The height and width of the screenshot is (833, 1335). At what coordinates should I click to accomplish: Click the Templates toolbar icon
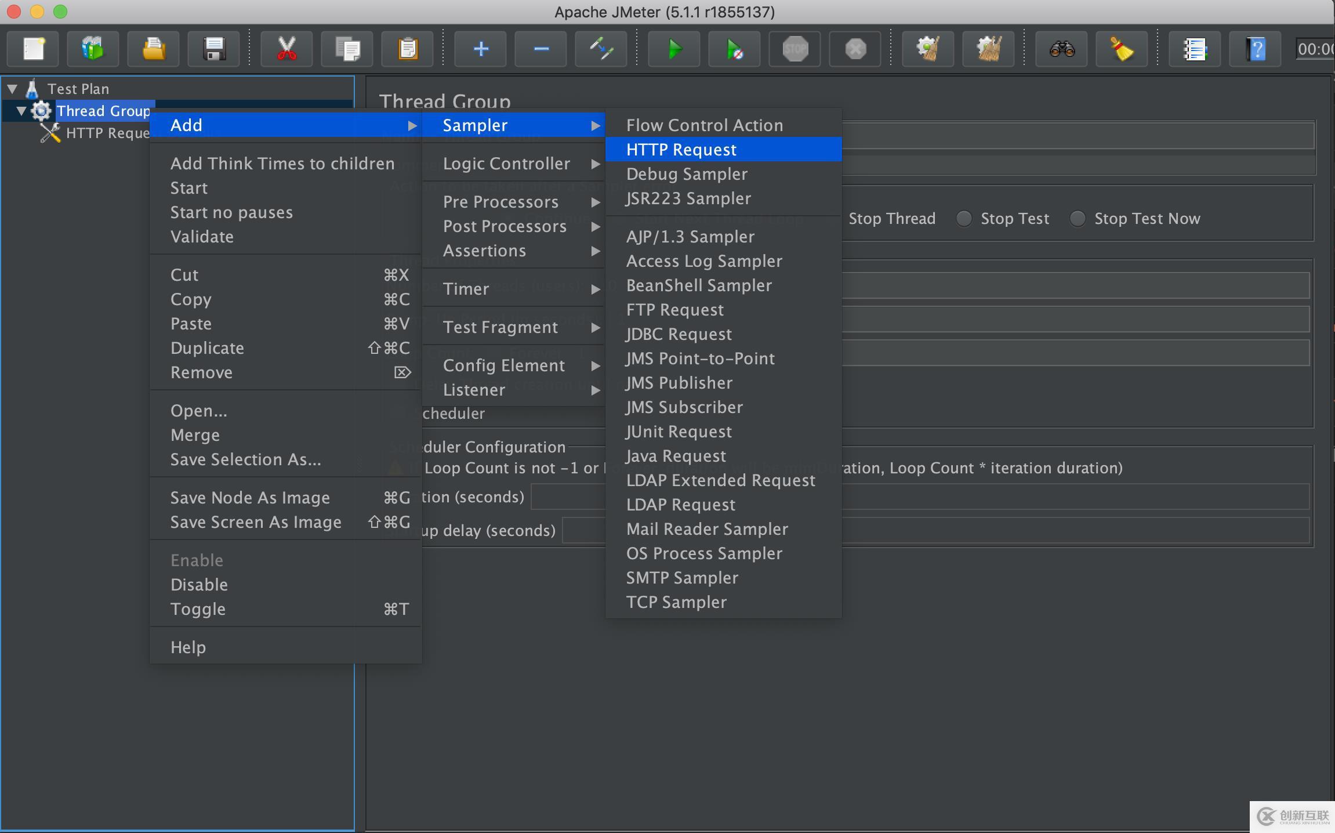(x=93, y=49)
